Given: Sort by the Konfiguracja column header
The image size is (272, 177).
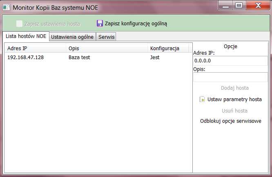Looking at the screenshot, I should point(168,48).
